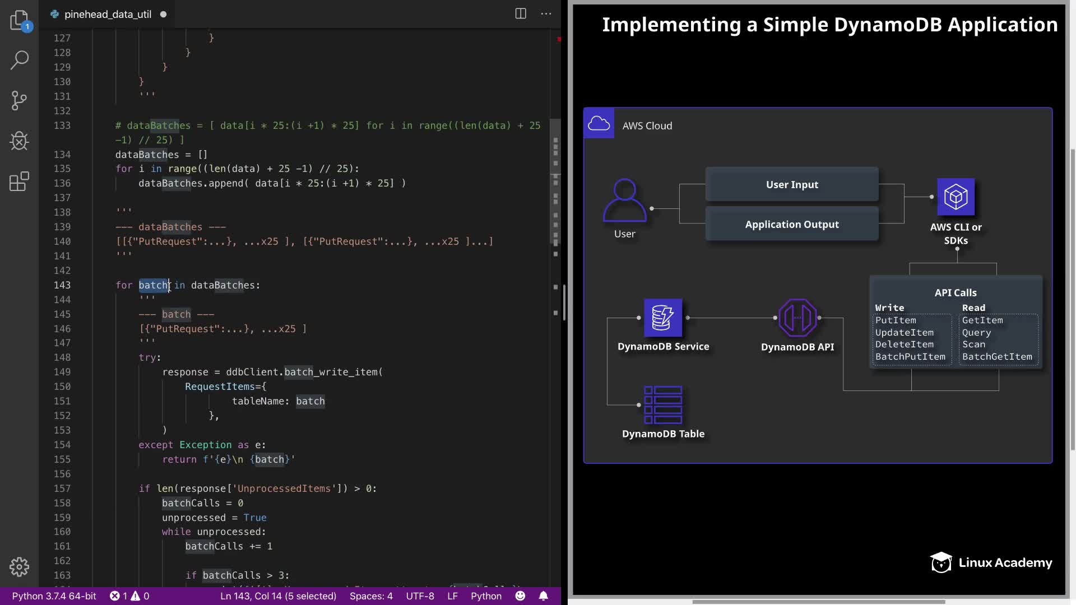Open the Extensions view icon

(20, 182)
